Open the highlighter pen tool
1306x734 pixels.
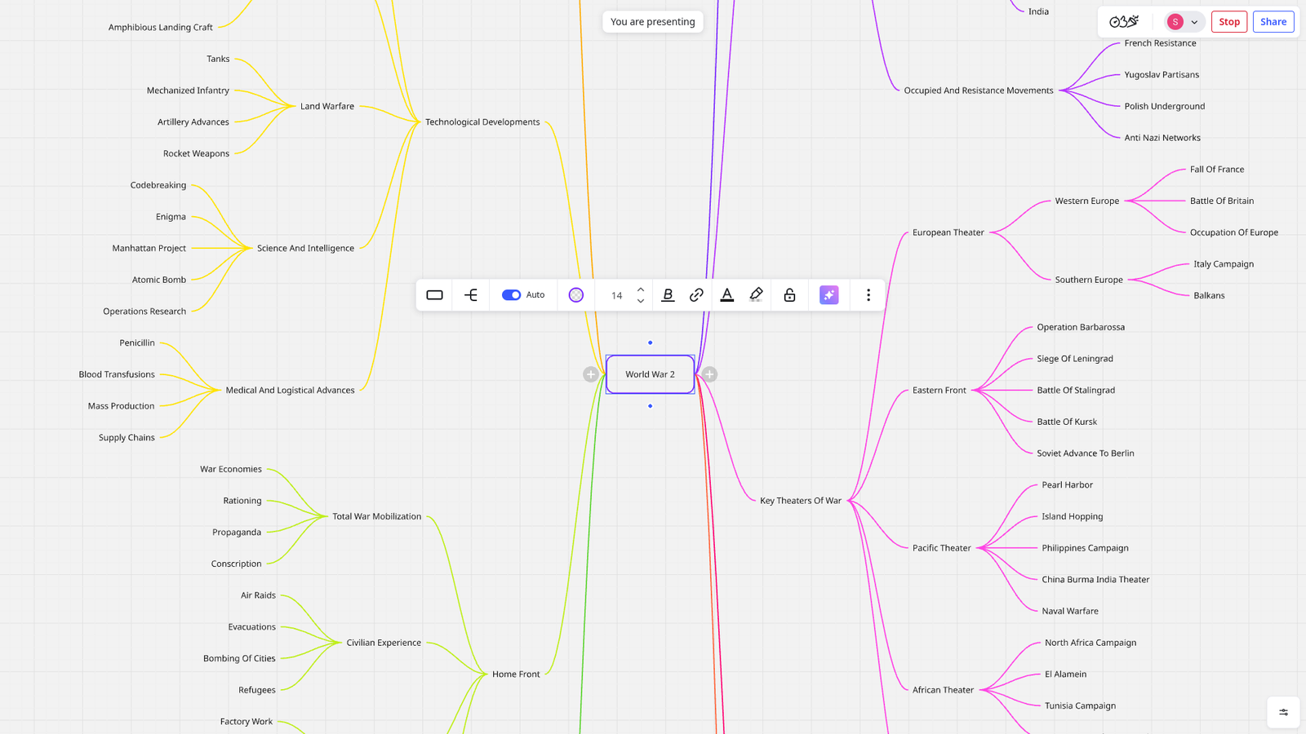click(x=757, y=295)
